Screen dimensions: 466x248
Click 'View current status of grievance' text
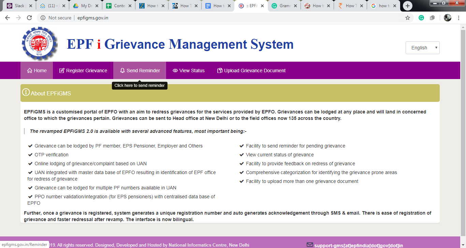click(x=280, y=155)
